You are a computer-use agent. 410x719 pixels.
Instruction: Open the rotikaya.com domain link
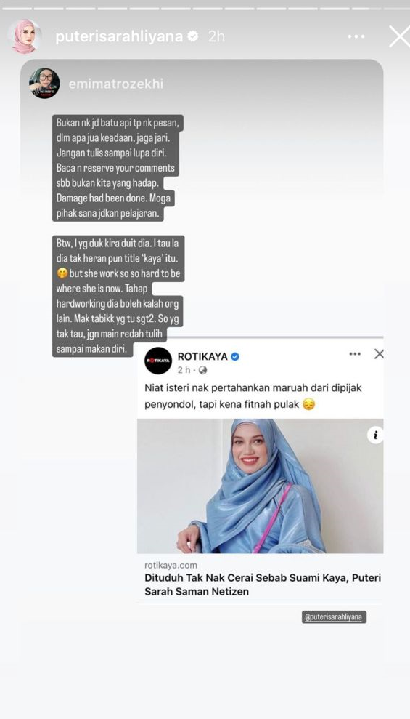tap(171, 566)
